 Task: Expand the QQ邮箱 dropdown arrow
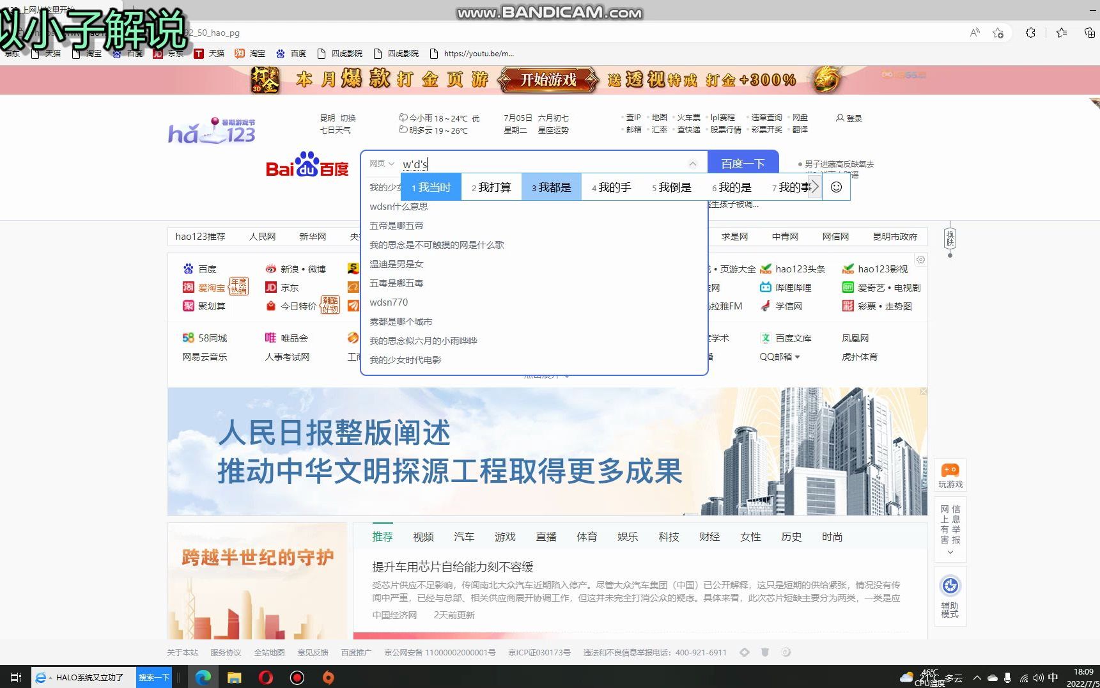[x=797, y=357]
